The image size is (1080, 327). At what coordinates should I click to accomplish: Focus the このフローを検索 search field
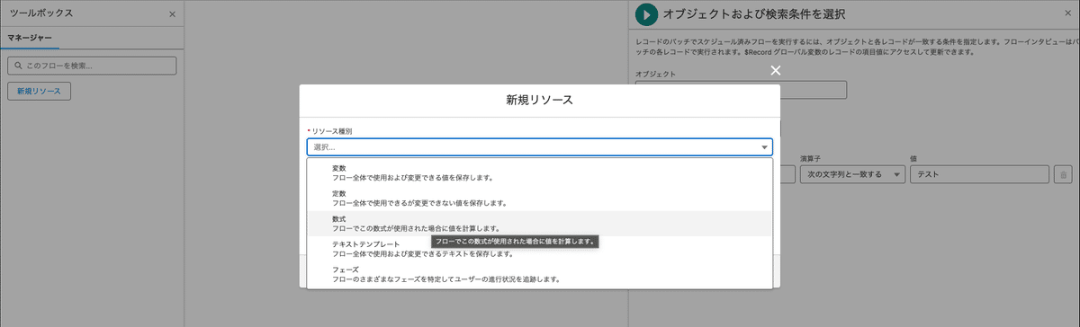[x=92, y=66]
